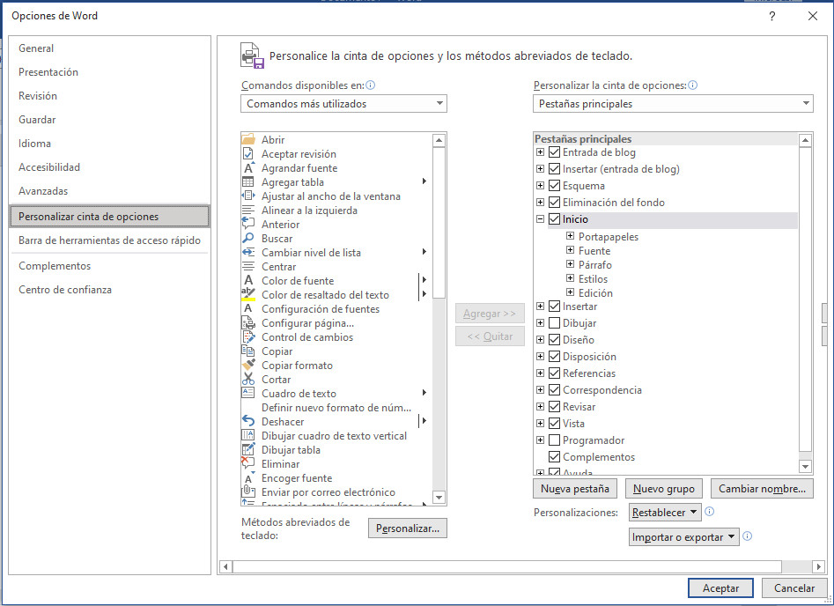Click the Cambiar nivel de lista icon
Viewport: 834px width, 606px height.
[248, 253]
